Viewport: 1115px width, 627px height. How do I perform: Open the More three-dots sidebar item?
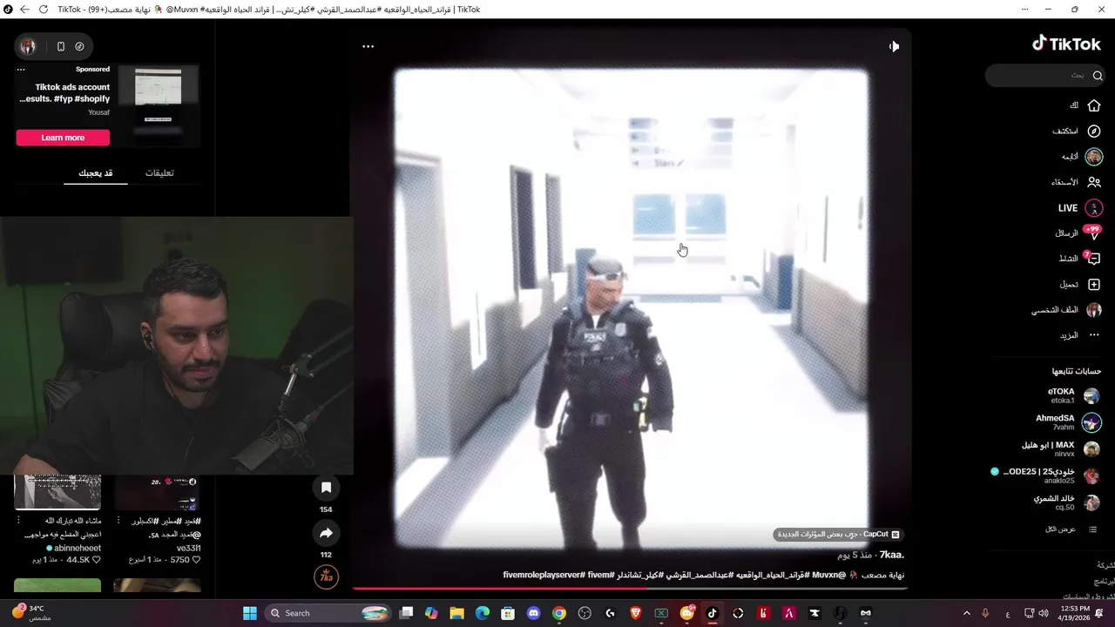click(1094, 335)
